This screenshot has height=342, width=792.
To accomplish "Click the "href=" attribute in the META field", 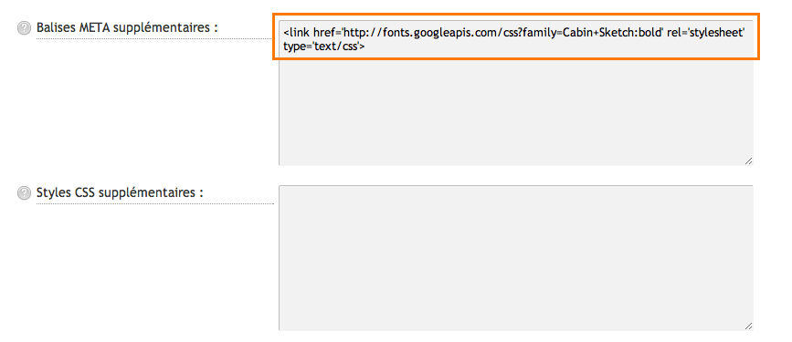I will [x=327, y=34].
